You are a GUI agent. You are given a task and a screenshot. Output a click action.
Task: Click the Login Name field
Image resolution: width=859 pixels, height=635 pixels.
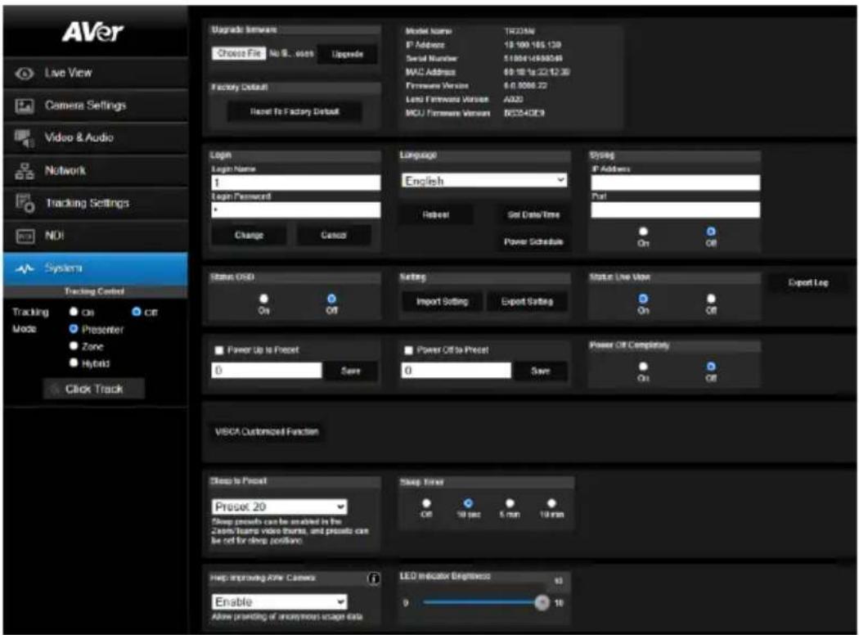[x=296, y=182]
